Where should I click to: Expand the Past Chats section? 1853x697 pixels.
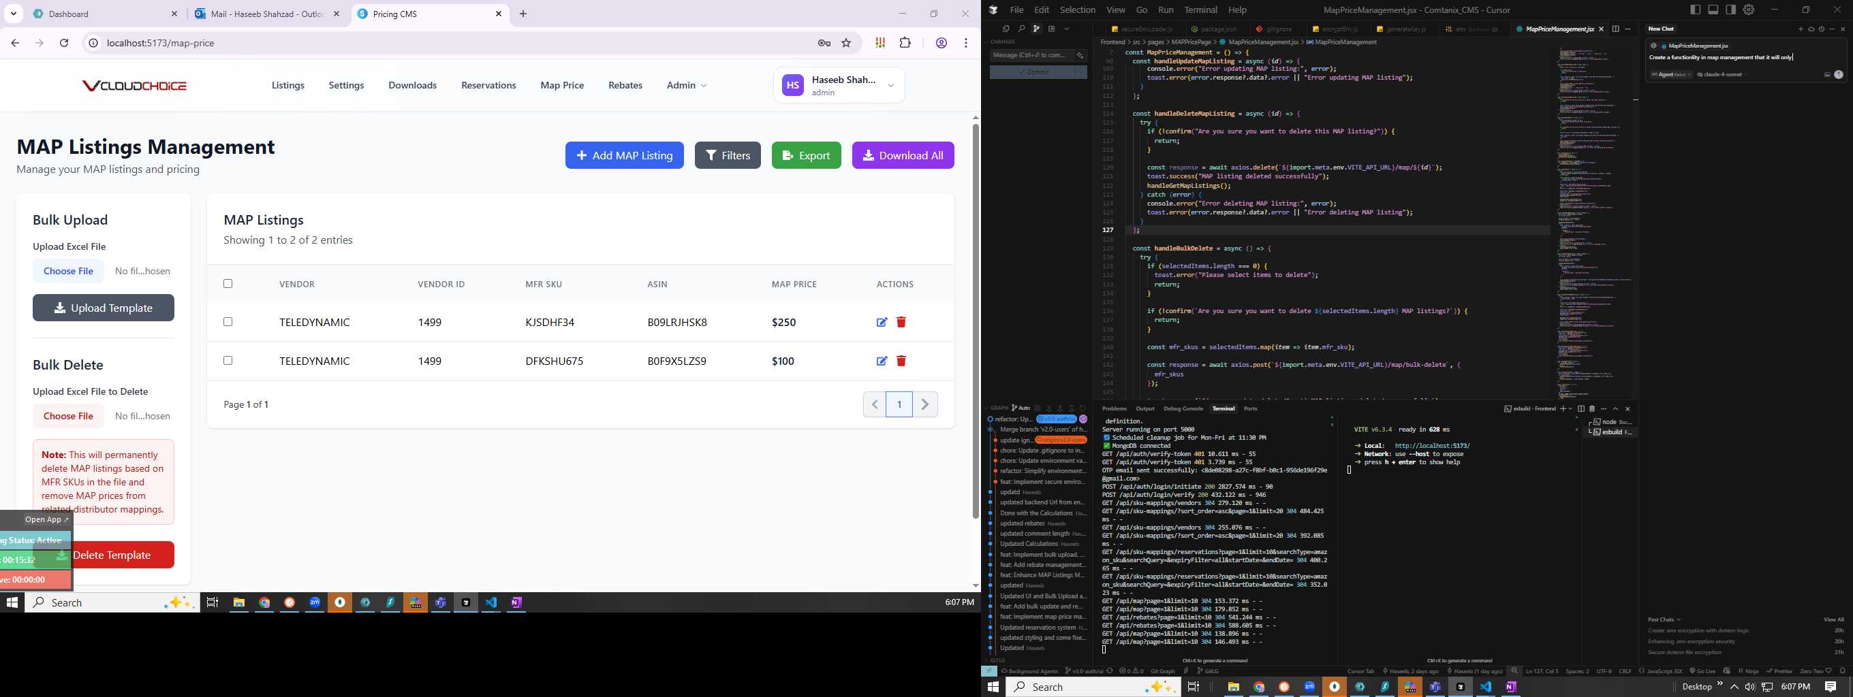(x=1664, y=619)
